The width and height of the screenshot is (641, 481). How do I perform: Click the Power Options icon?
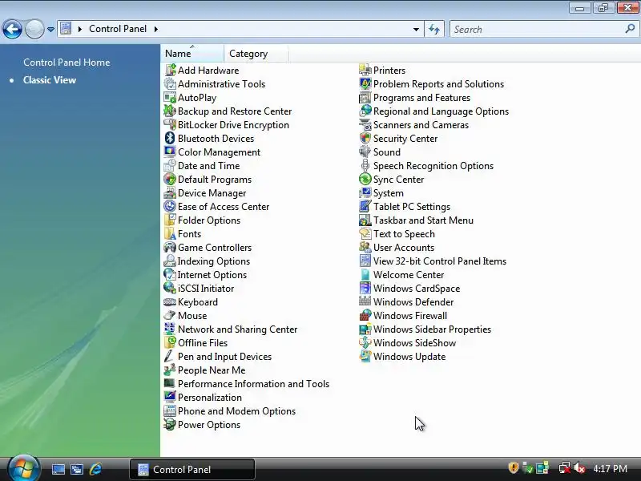[170, 425]
